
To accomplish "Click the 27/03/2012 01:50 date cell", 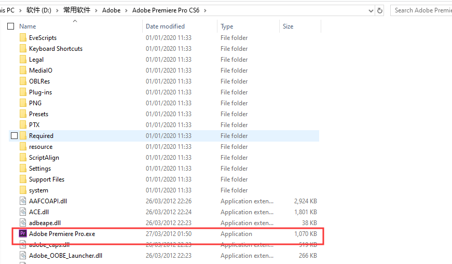I will point(169,234).
